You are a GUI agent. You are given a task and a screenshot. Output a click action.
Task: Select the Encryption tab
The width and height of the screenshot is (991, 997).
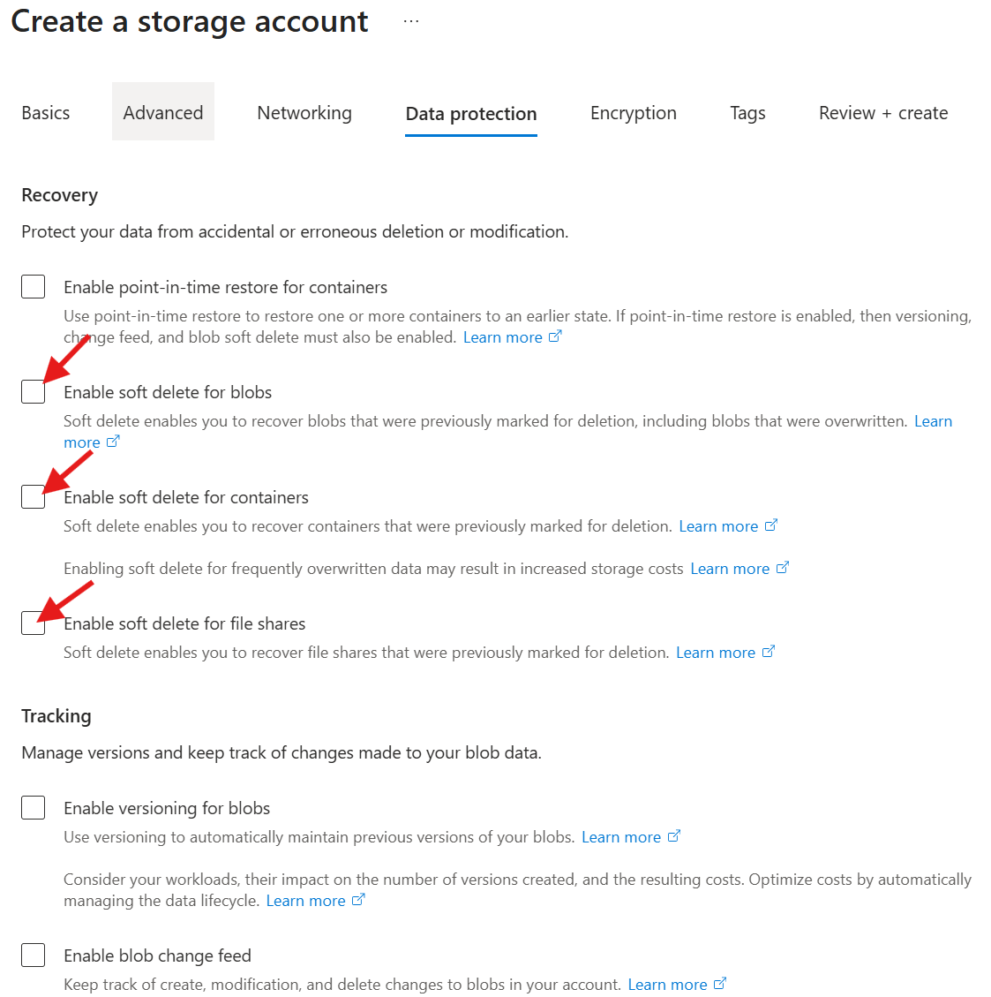(634, 113)
